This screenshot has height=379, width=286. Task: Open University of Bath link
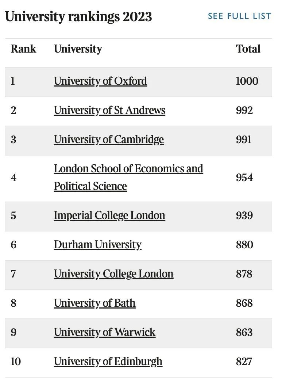tap(94, 303)
